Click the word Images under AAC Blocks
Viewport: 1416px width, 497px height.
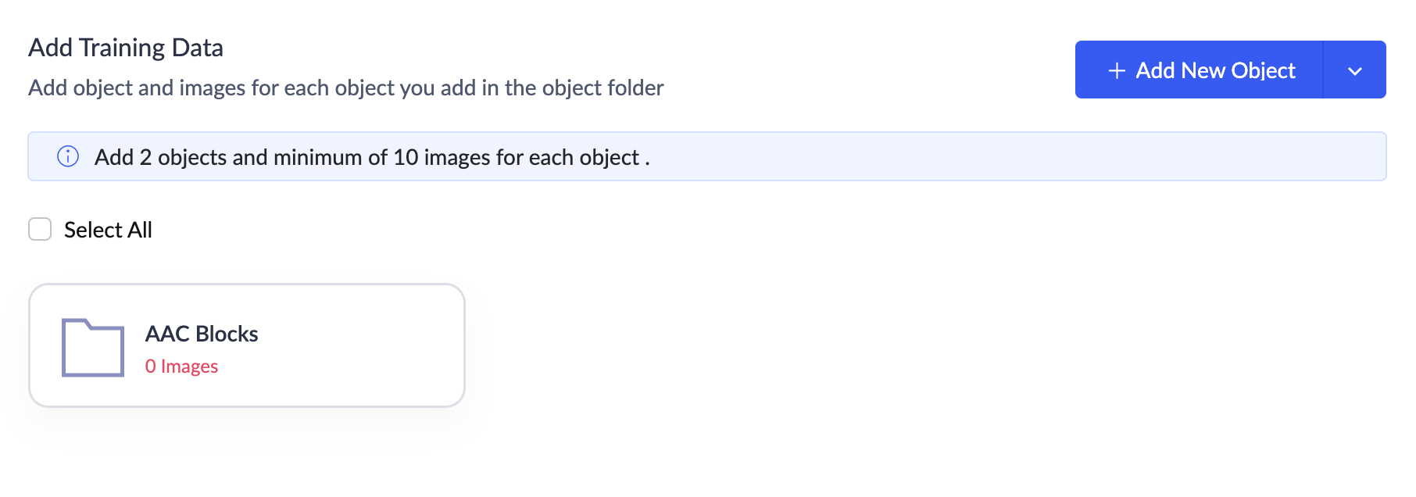(189, 366)
